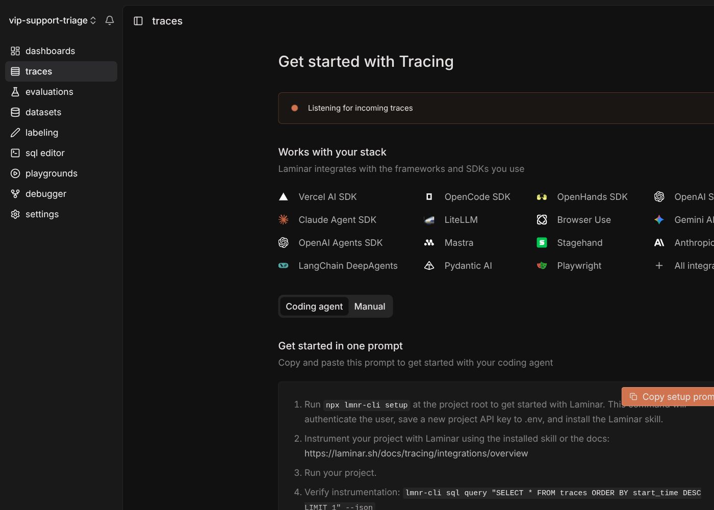Open the vip-support-triage project switcher
Viewport: 714px width, 510px height.
point(53,20)
